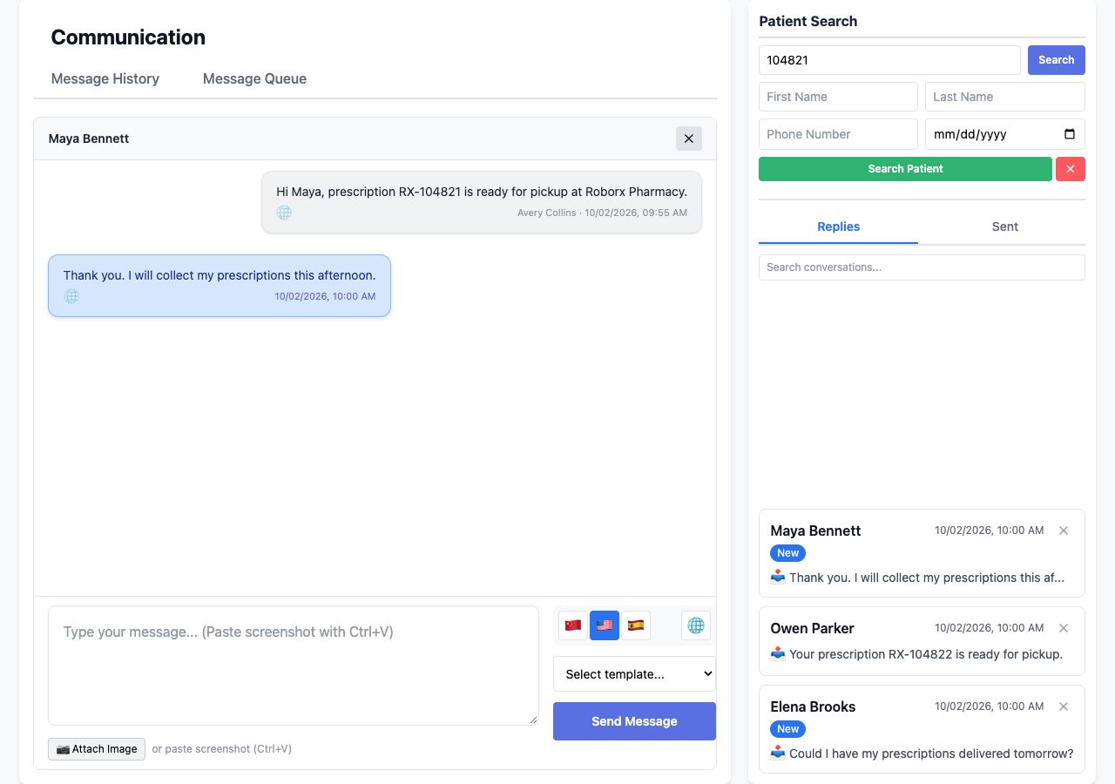Click the New badge on Maya Bennett card
The height and width of the screenshot is (784, 1115).
click(787, 553)
